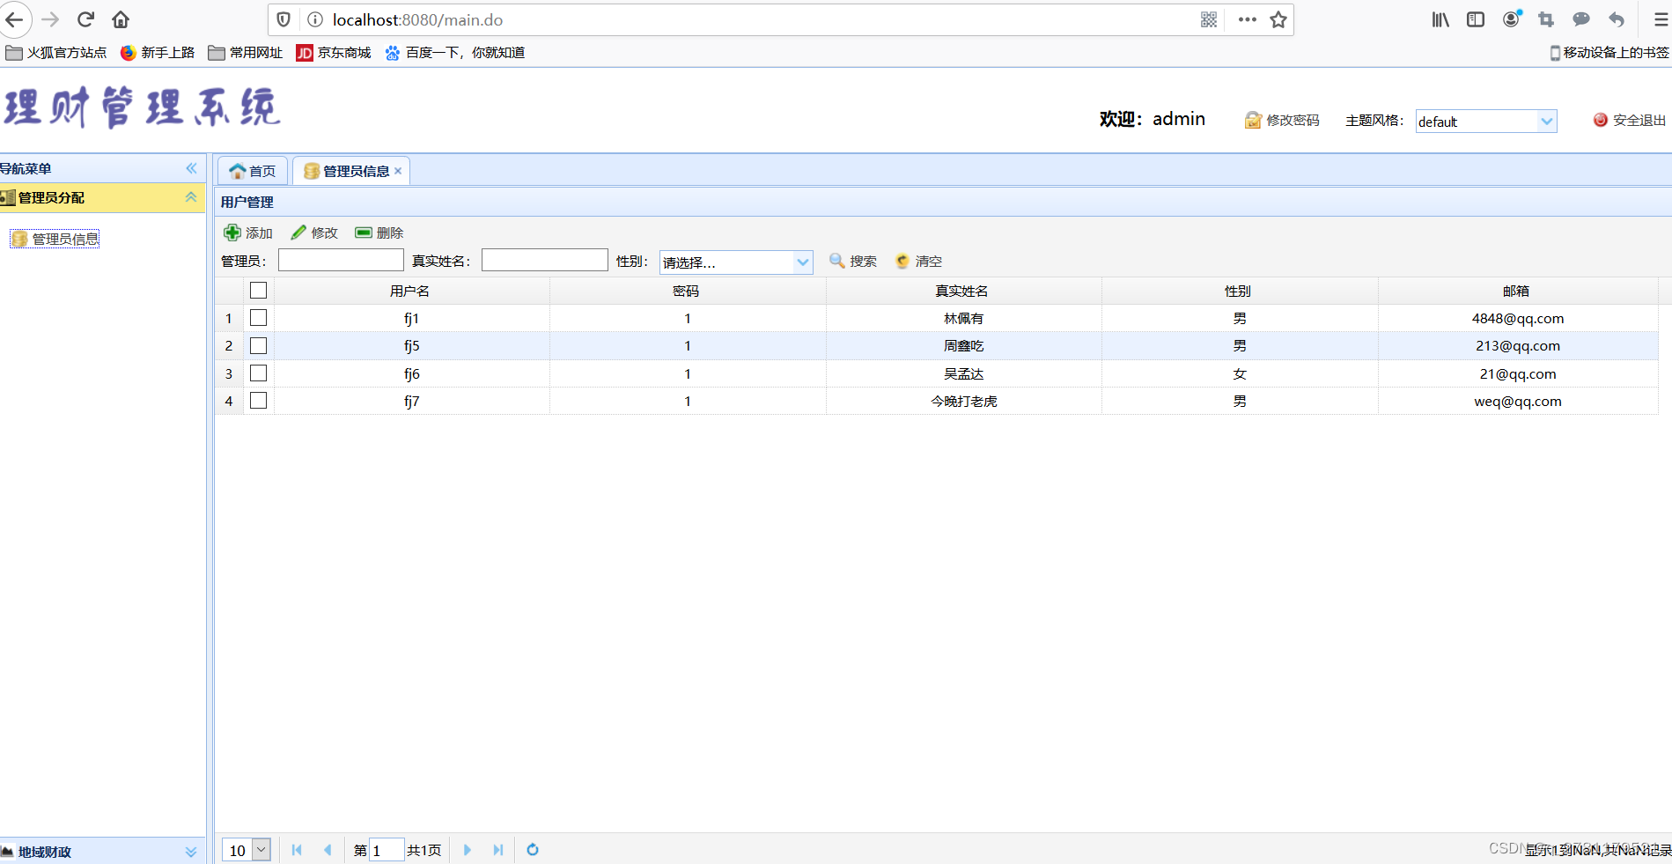Open the 主题风格 theme dropdown
Viewport: 1672px width, 864px height.
tap(1547, 122)
